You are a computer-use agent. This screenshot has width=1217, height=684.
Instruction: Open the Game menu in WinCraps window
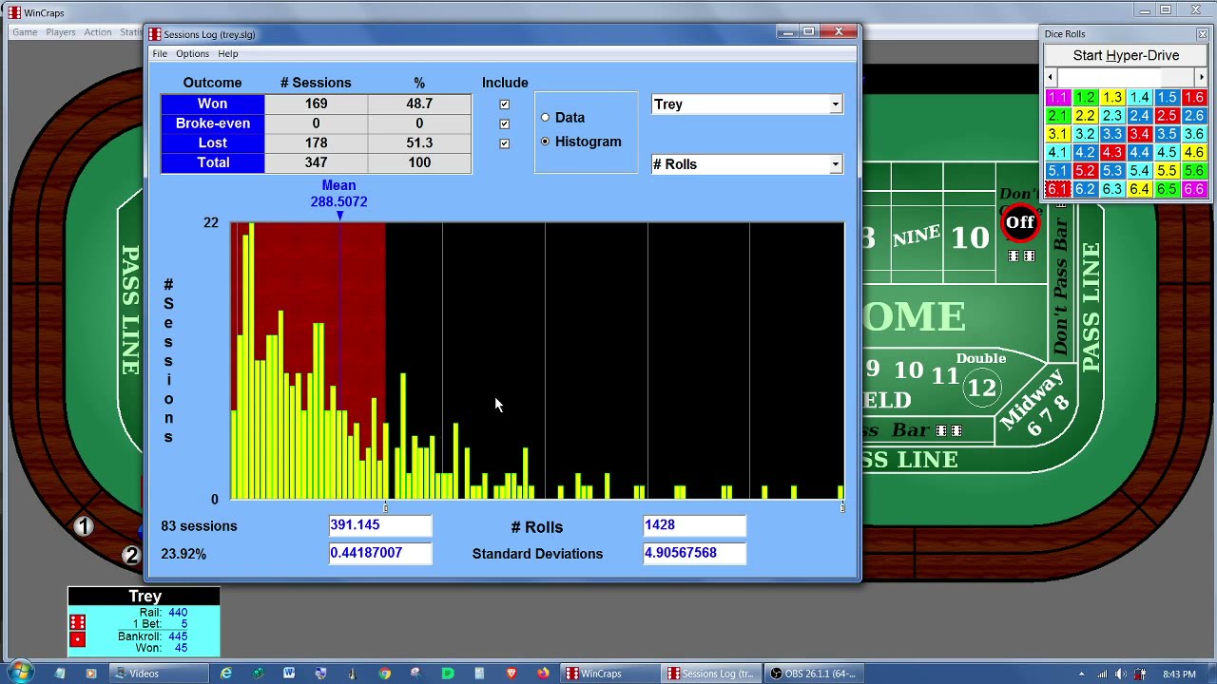(25, 32)
